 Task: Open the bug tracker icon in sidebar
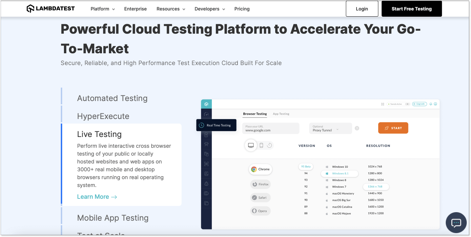point(206,184)
